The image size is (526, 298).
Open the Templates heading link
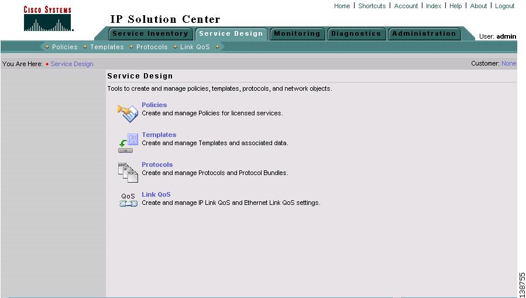click(159, 135)
